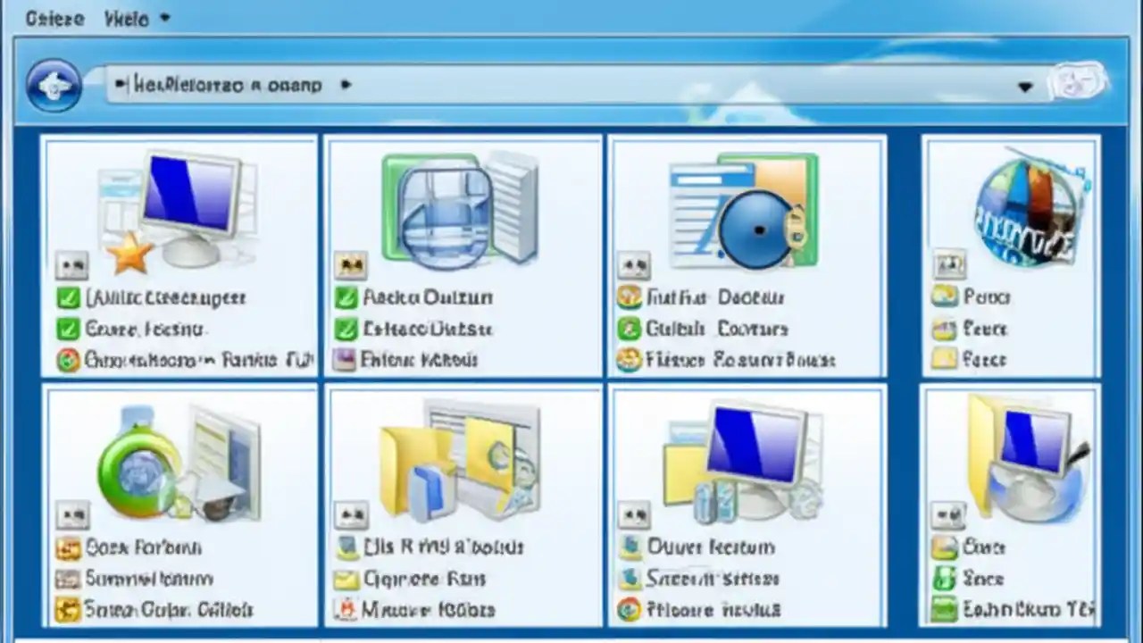This screenshot has width=1143, height=643.
Task: Click the orange Chrome-style link in first panel
Action: pos(70,360)
